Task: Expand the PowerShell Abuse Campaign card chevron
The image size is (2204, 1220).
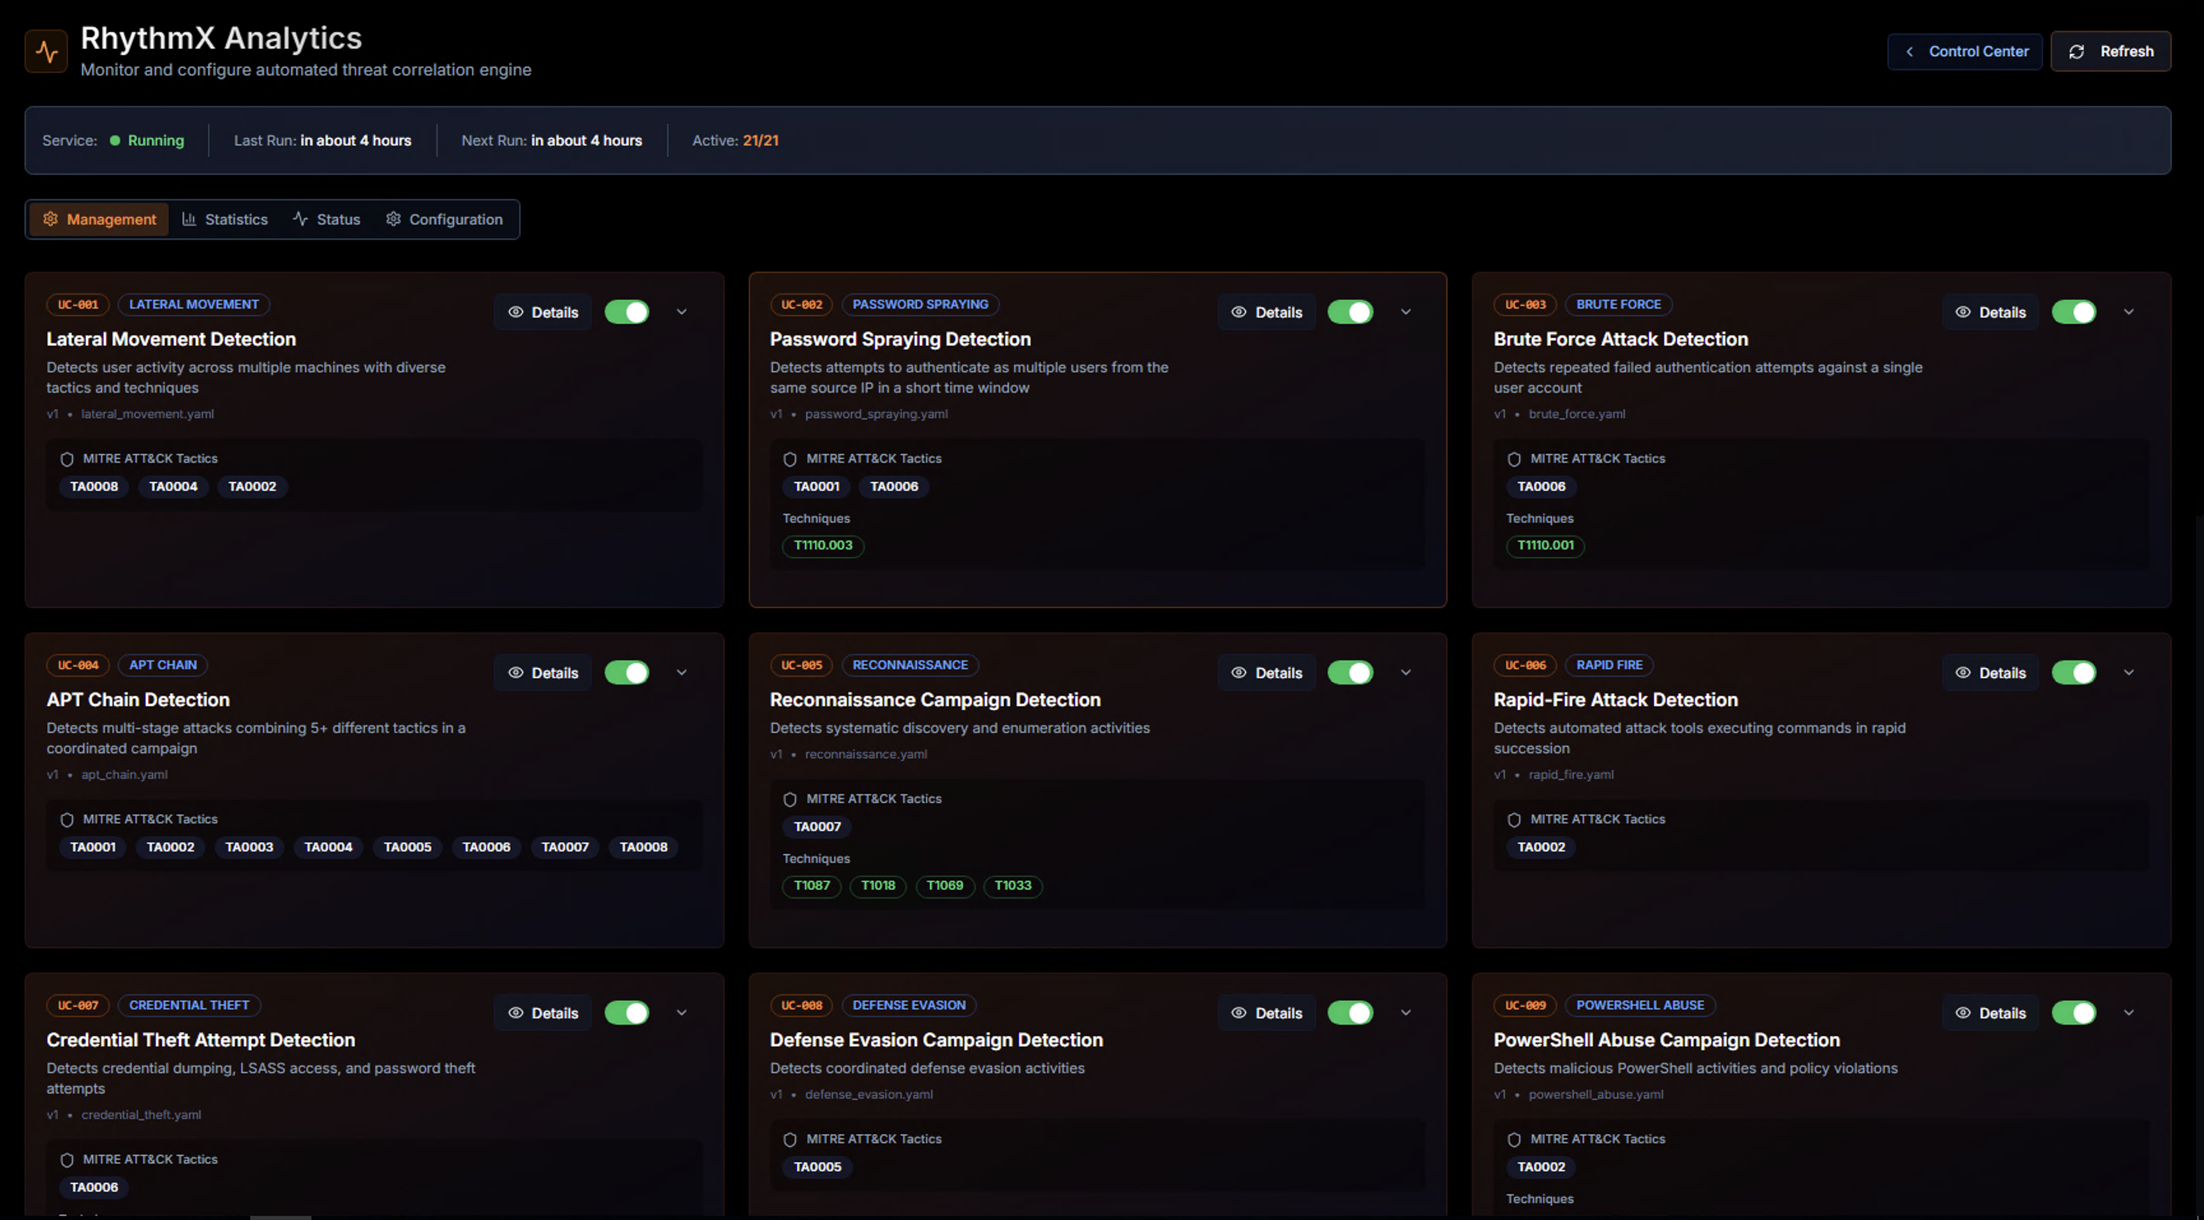Action: (2129, 1013)
